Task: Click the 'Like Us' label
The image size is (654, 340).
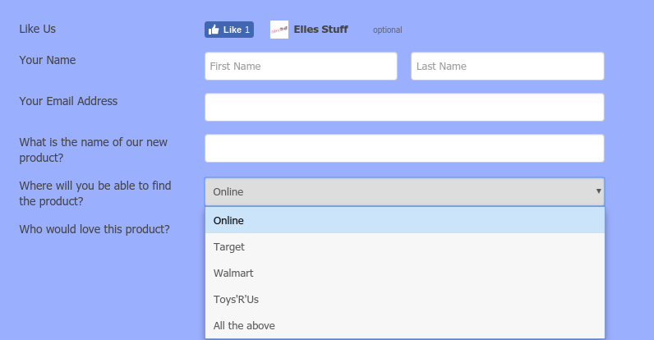Action: point(38,30)
